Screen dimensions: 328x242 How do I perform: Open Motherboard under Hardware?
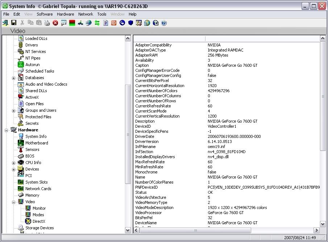(x=37, y=143)
